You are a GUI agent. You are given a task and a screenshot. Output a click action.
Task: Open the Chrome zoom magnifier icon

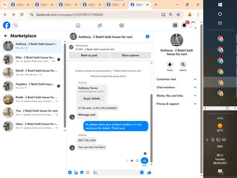[x=171, y=15]
